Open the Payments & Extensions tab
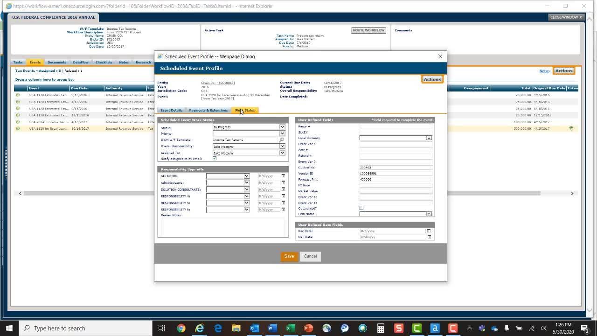This screenshot has height=336, width=597. [208, 111]
